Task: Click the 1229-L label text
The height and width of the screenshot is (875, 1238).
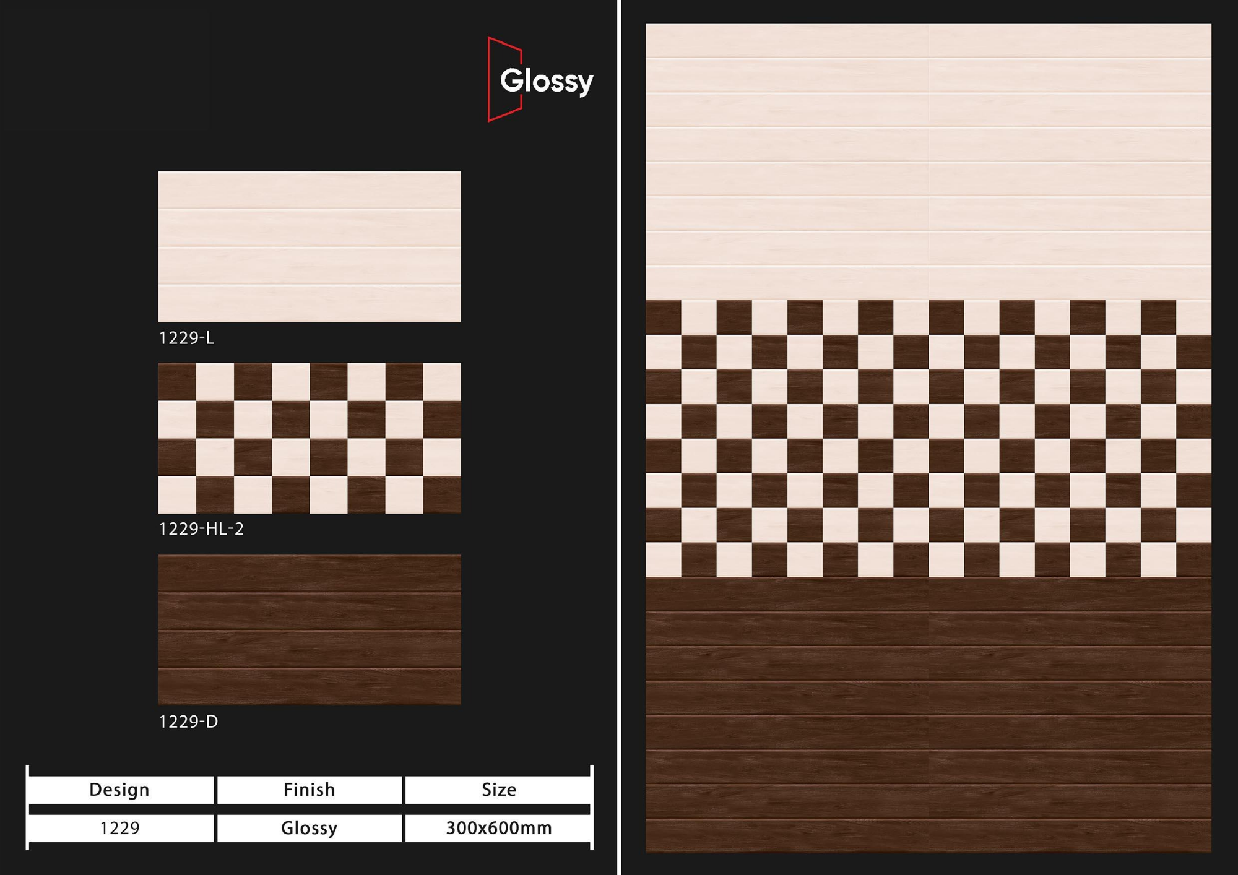Action: coord(186,338)
